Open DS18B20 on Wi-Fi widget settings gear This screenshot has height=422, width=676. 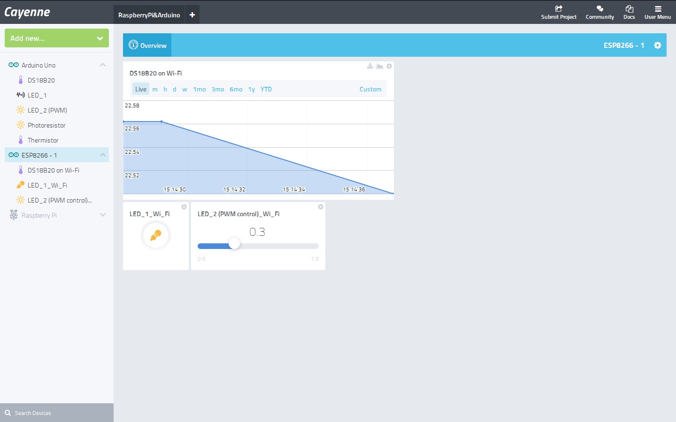[x=389, y=66]
